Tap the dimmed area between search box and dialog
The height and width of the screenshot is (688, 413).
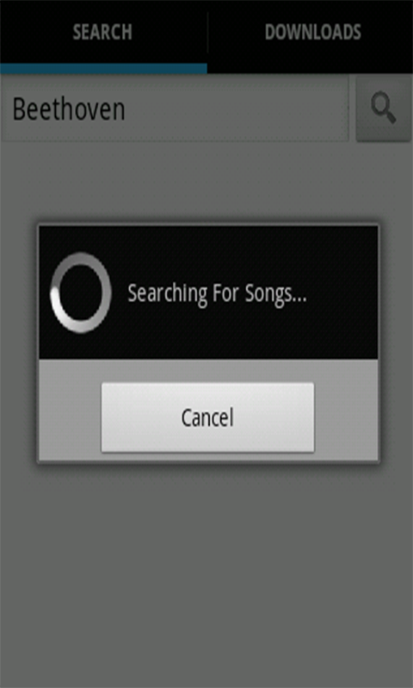206,182
